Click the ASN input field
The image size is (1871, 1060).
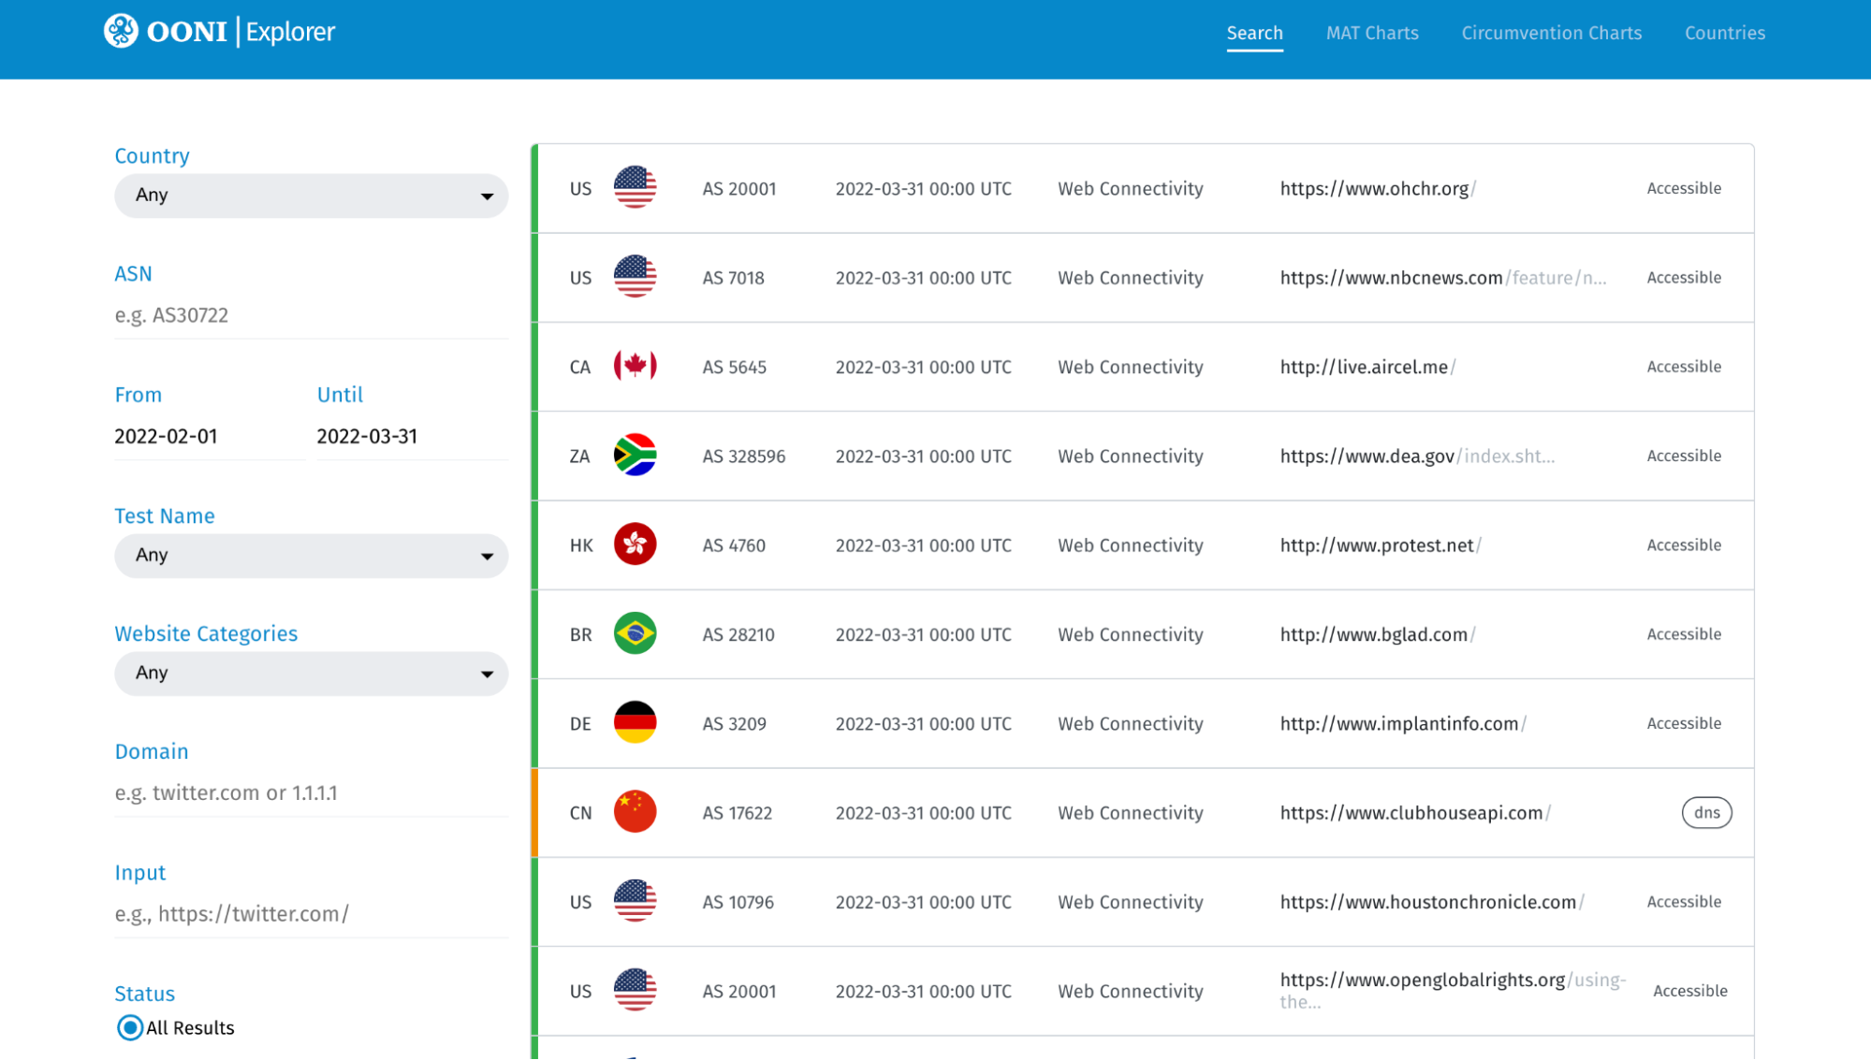(x=311, y=315)
